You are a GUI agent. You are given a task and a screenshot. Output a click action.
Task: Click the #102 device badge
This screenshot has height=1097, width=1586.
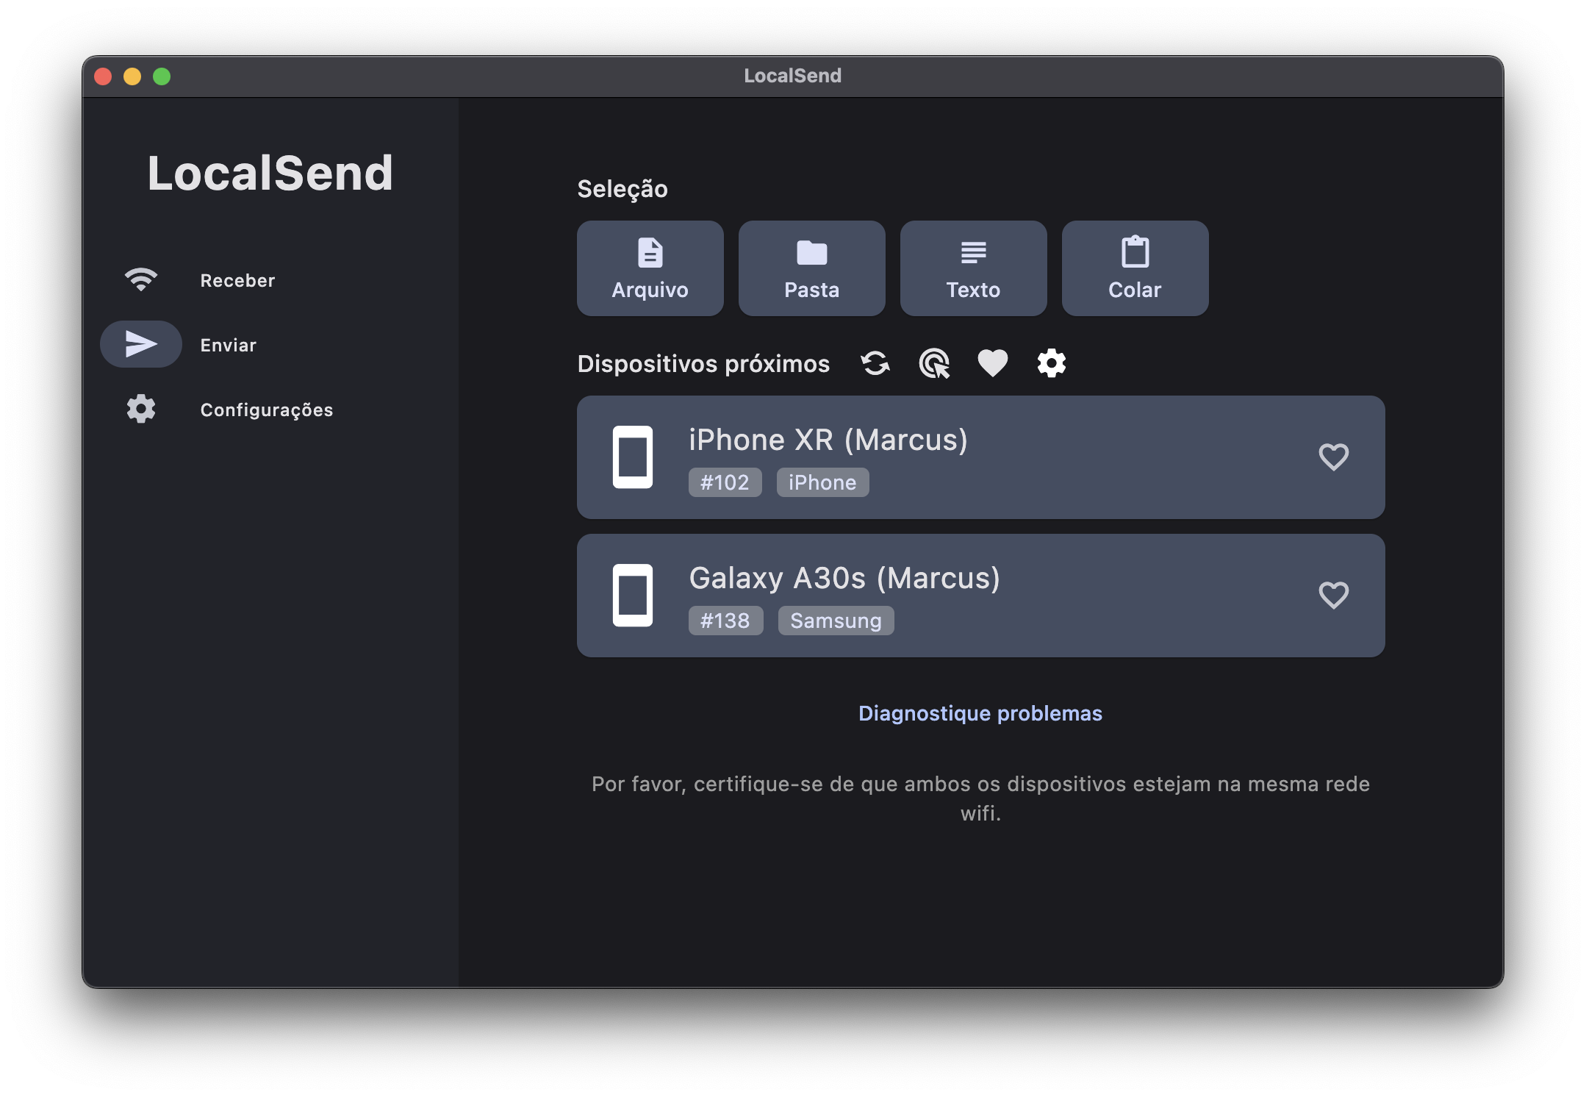pyautogui.click(x=725, y=482)
